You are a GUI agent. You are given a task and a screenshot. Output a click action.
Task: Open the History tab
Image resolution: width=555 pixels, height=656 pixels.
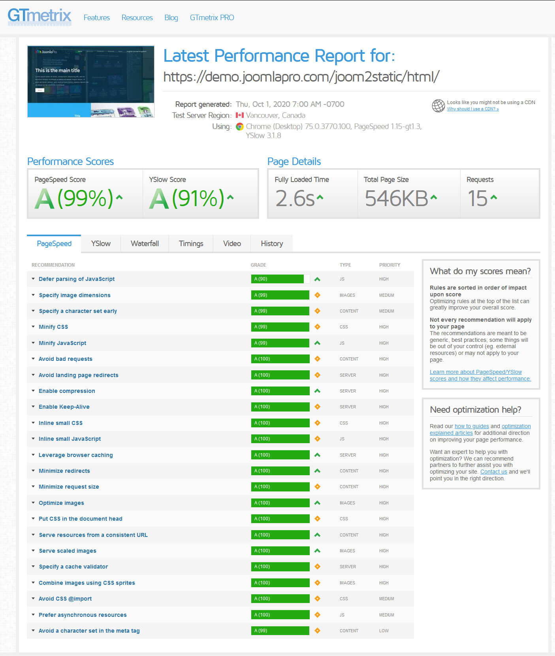pyautogui.click(x=272, y=243)
